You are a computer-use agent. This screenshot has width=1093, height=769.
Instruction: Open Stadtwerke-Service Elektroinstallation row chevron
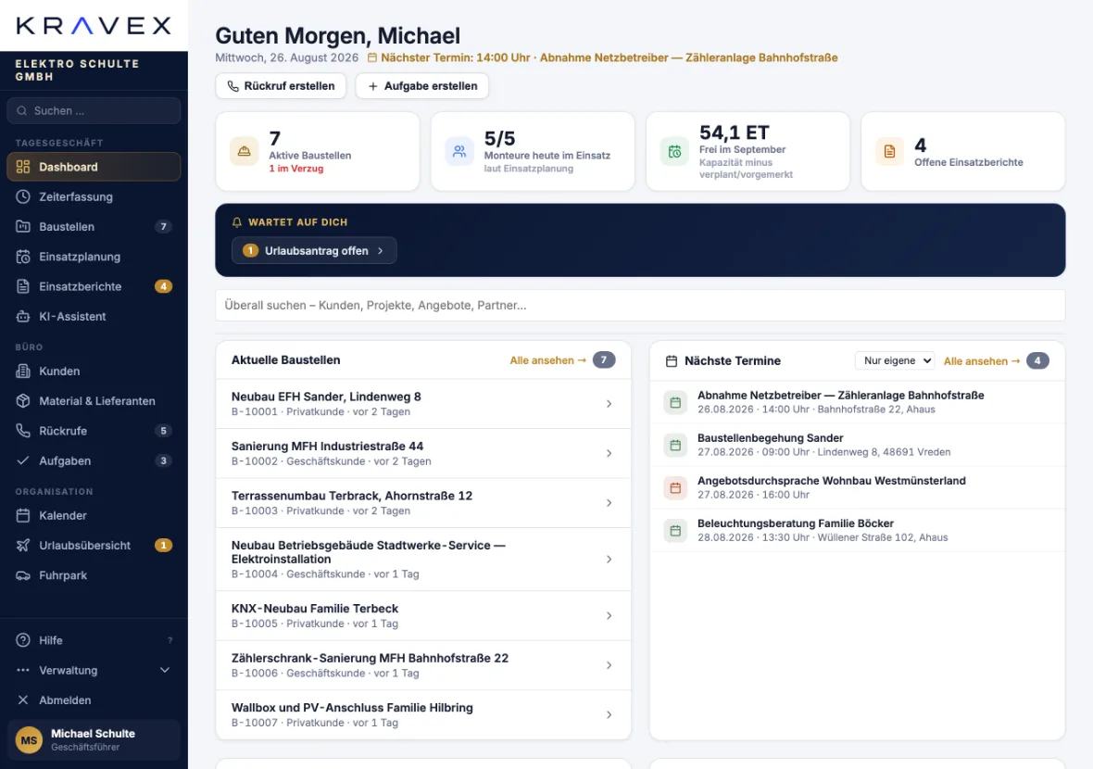(609, 559)
